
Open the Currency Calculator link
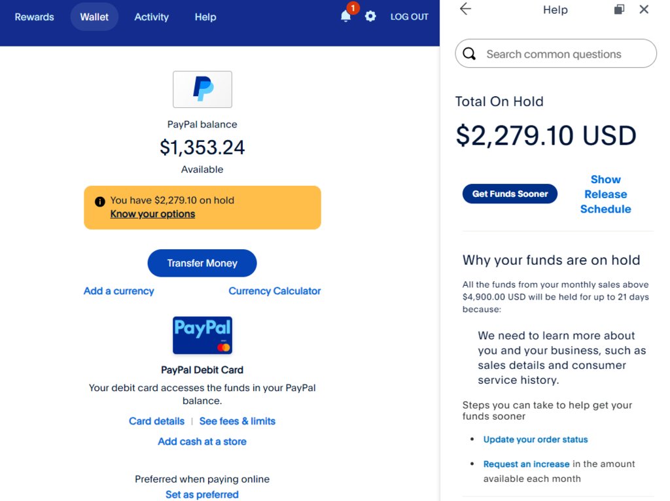pos(274,291)
